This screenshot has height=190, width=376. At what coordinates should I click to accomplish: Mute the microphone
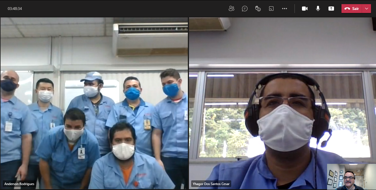point(318,9)
